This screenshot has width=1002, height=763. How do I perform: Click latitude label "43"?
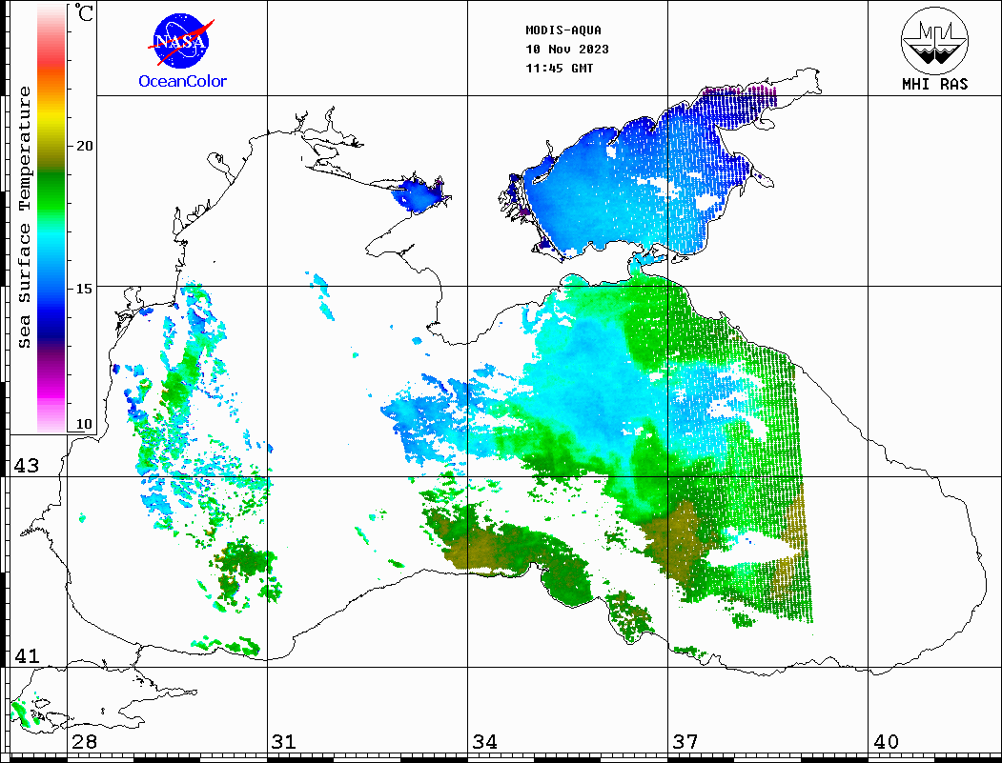pyautogui.click(x=26, y=466)
